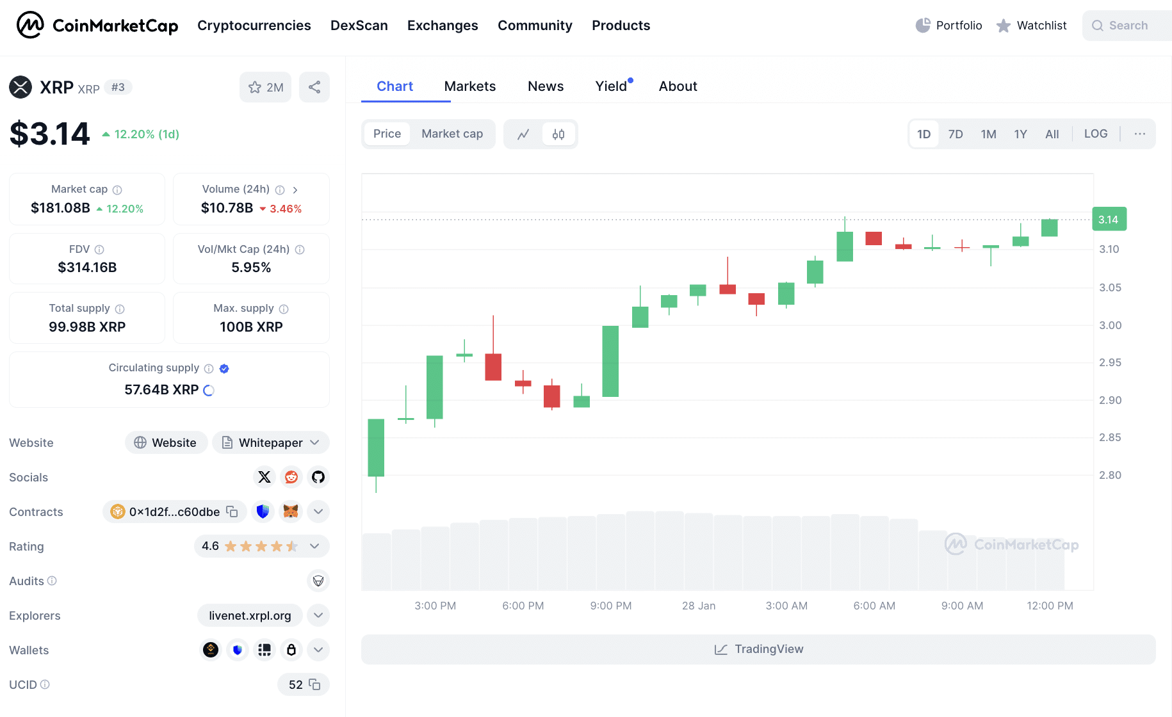Open Volume (24h) details chevron
Image resolution: width=1172 pixels, height=717 pixels.
tap(295, 190)
